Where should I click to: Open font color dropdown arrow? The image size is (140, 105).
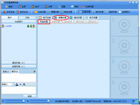coord(21,84)
